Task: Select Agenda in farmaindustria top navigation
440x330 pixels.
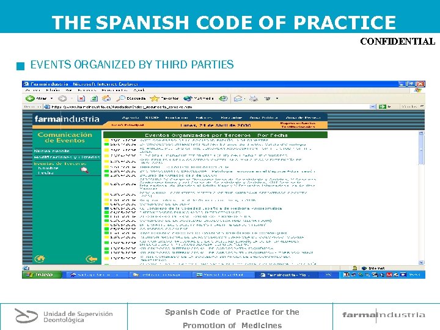Action: 131,117
